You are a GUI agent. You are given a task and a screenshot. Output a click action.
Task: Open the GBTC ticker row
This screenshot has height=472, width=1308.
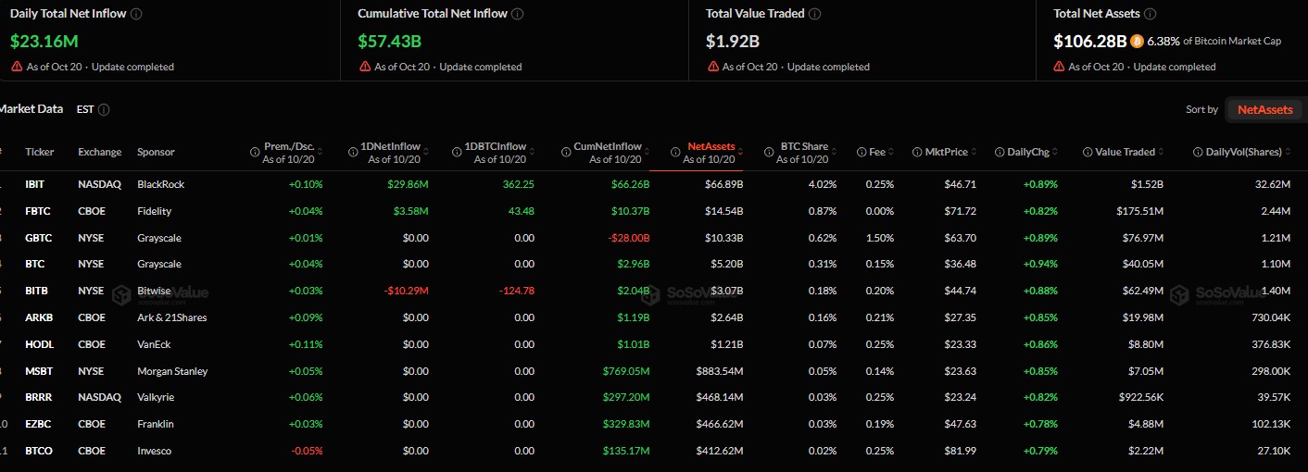pyautogui.click(x=39, y=238)
